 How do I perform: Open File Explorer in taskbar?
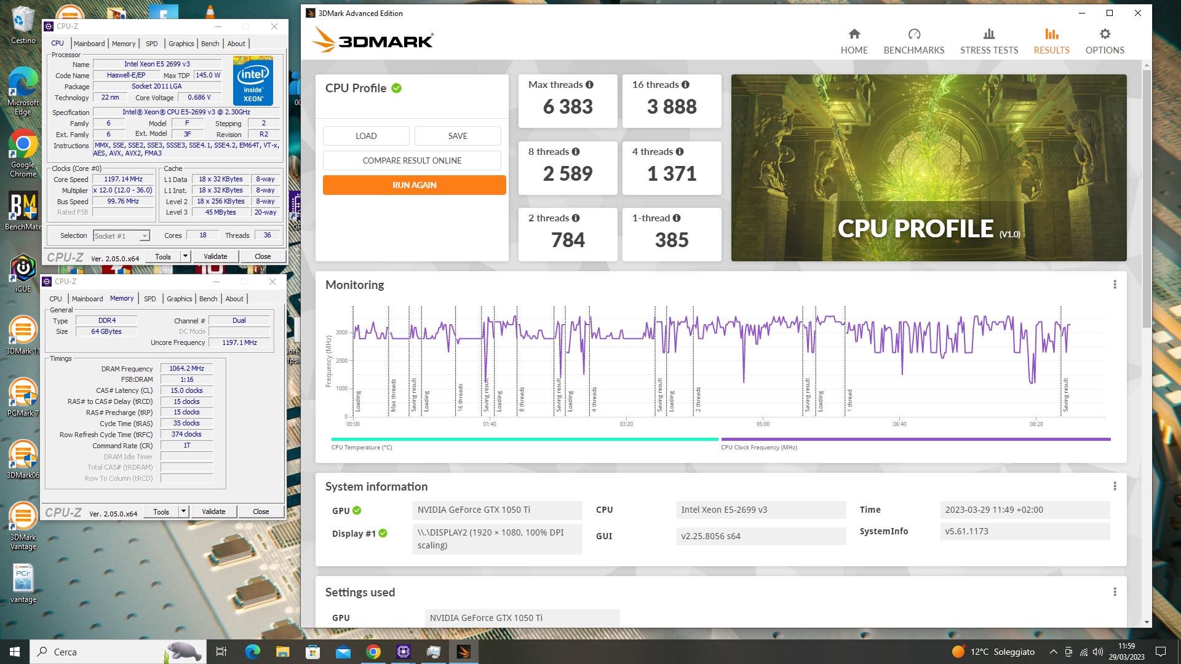pyautogui.click(x=282, y=652)
